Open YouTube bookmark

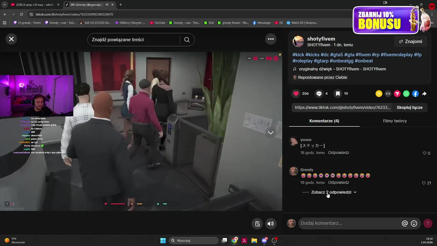157,23
